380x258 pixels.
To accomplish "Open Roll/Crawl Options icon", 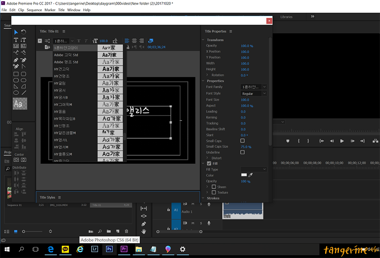I will (x=47, y=41).
